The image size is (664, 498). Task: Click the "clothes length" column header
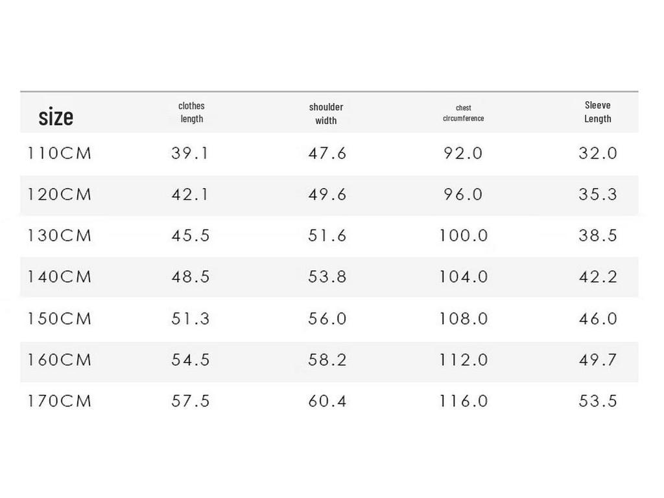point(191,112)
